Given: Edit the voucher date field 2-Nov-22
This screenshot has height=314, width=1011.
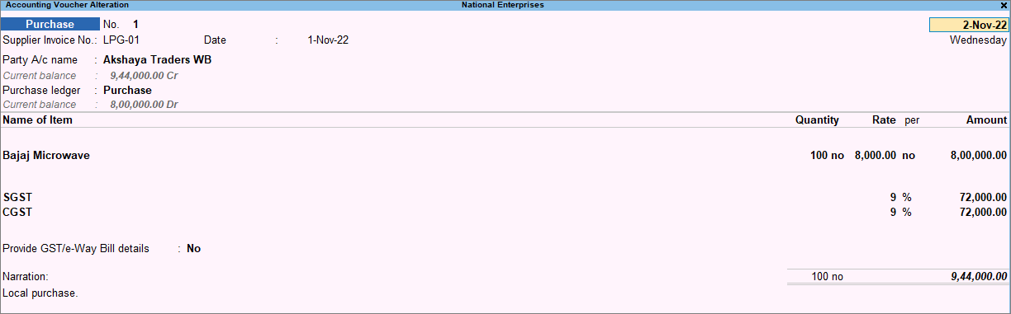Looking at the screenshot, I should coord(969,25).
